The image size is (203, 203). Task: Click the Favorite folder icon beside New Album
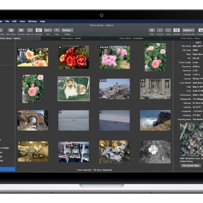click(x=21, y=30)
